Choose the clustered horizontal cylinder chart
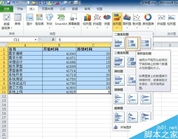The image size is (178, 139). click(119, 80)
